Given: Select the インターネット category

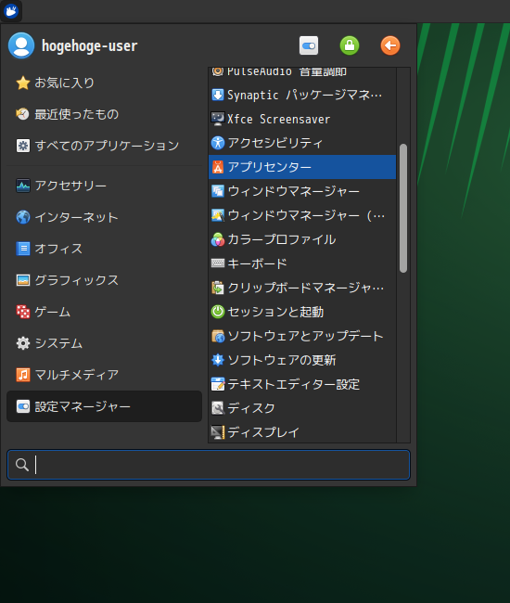Looking at the screenshot, I should [x=104, y=217].
